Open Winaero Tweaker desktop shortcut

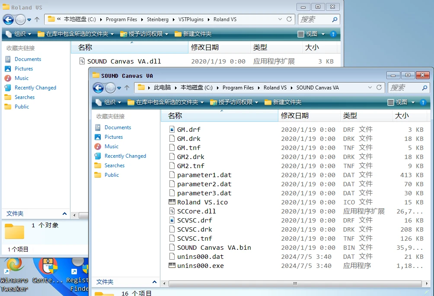[14, 274]
